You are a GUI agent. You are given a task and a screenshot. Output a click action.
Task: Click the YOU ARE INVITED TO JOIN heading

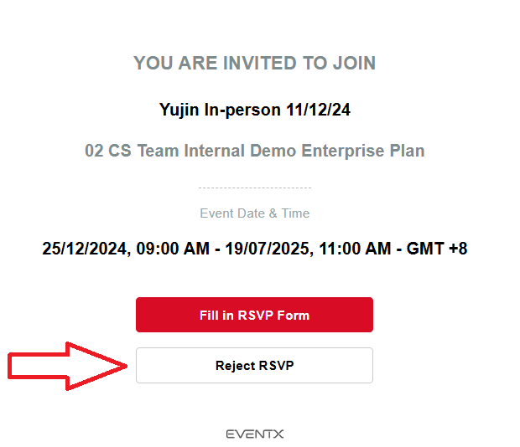tap(254, 63)
